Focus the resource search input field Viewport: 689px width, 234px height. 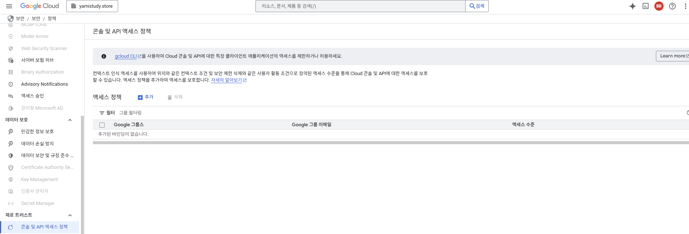point(361,6)
